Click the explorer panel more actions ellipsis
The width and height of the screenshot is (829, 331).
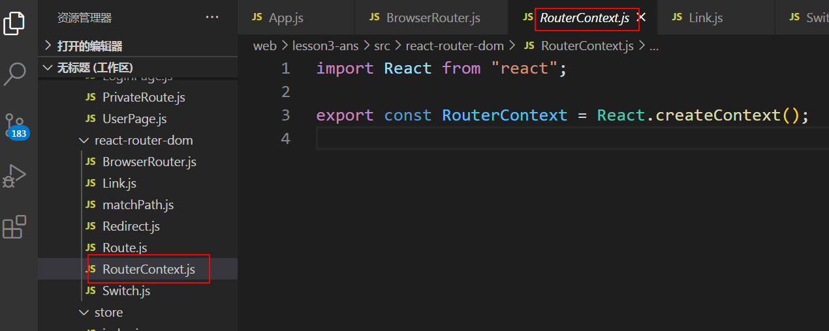click(x=212, y=18)
